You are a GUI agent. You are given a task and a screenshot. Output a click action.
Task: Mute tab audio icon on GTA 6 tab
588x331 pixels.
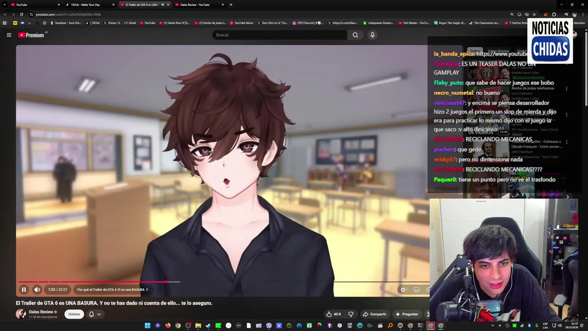point(162,5)
